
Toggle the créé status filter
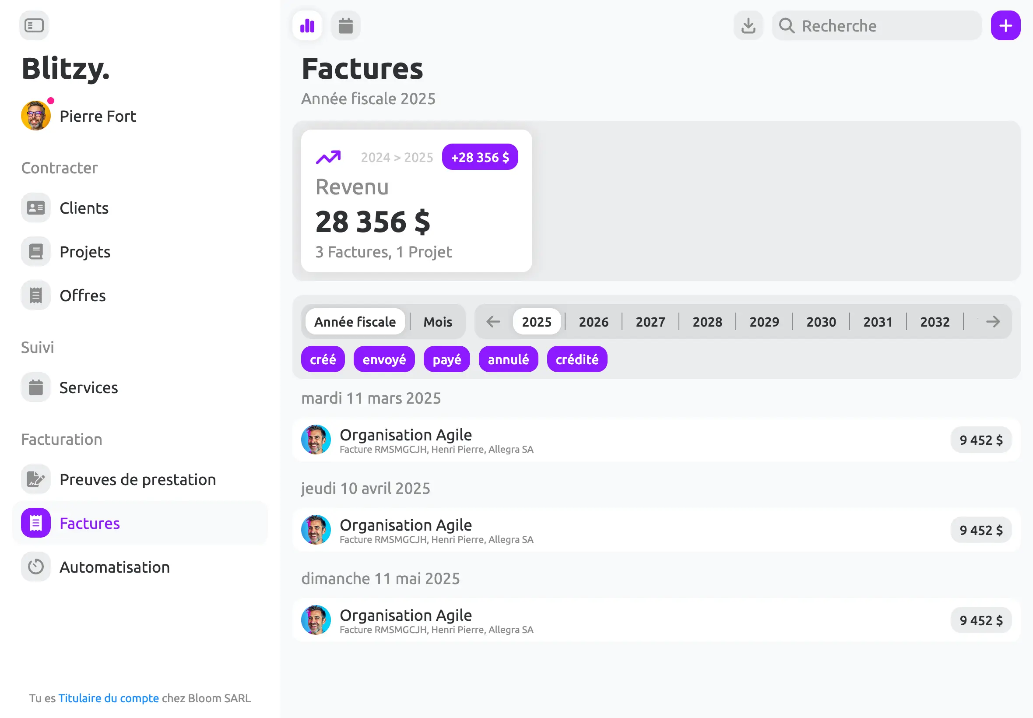(323, 359)
